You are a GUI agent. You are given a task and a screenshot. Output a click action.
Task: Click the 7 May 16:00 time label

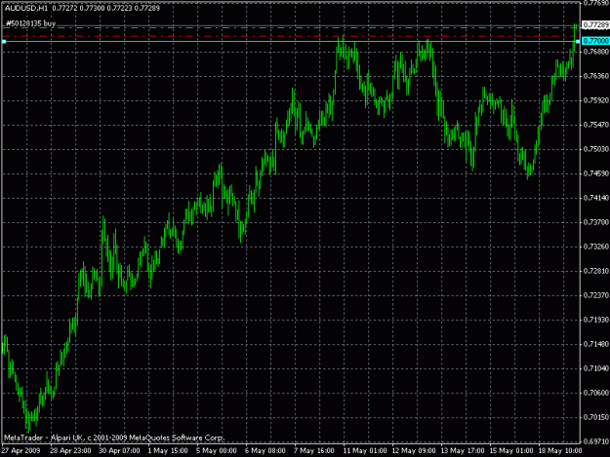[x=314, y=451]
